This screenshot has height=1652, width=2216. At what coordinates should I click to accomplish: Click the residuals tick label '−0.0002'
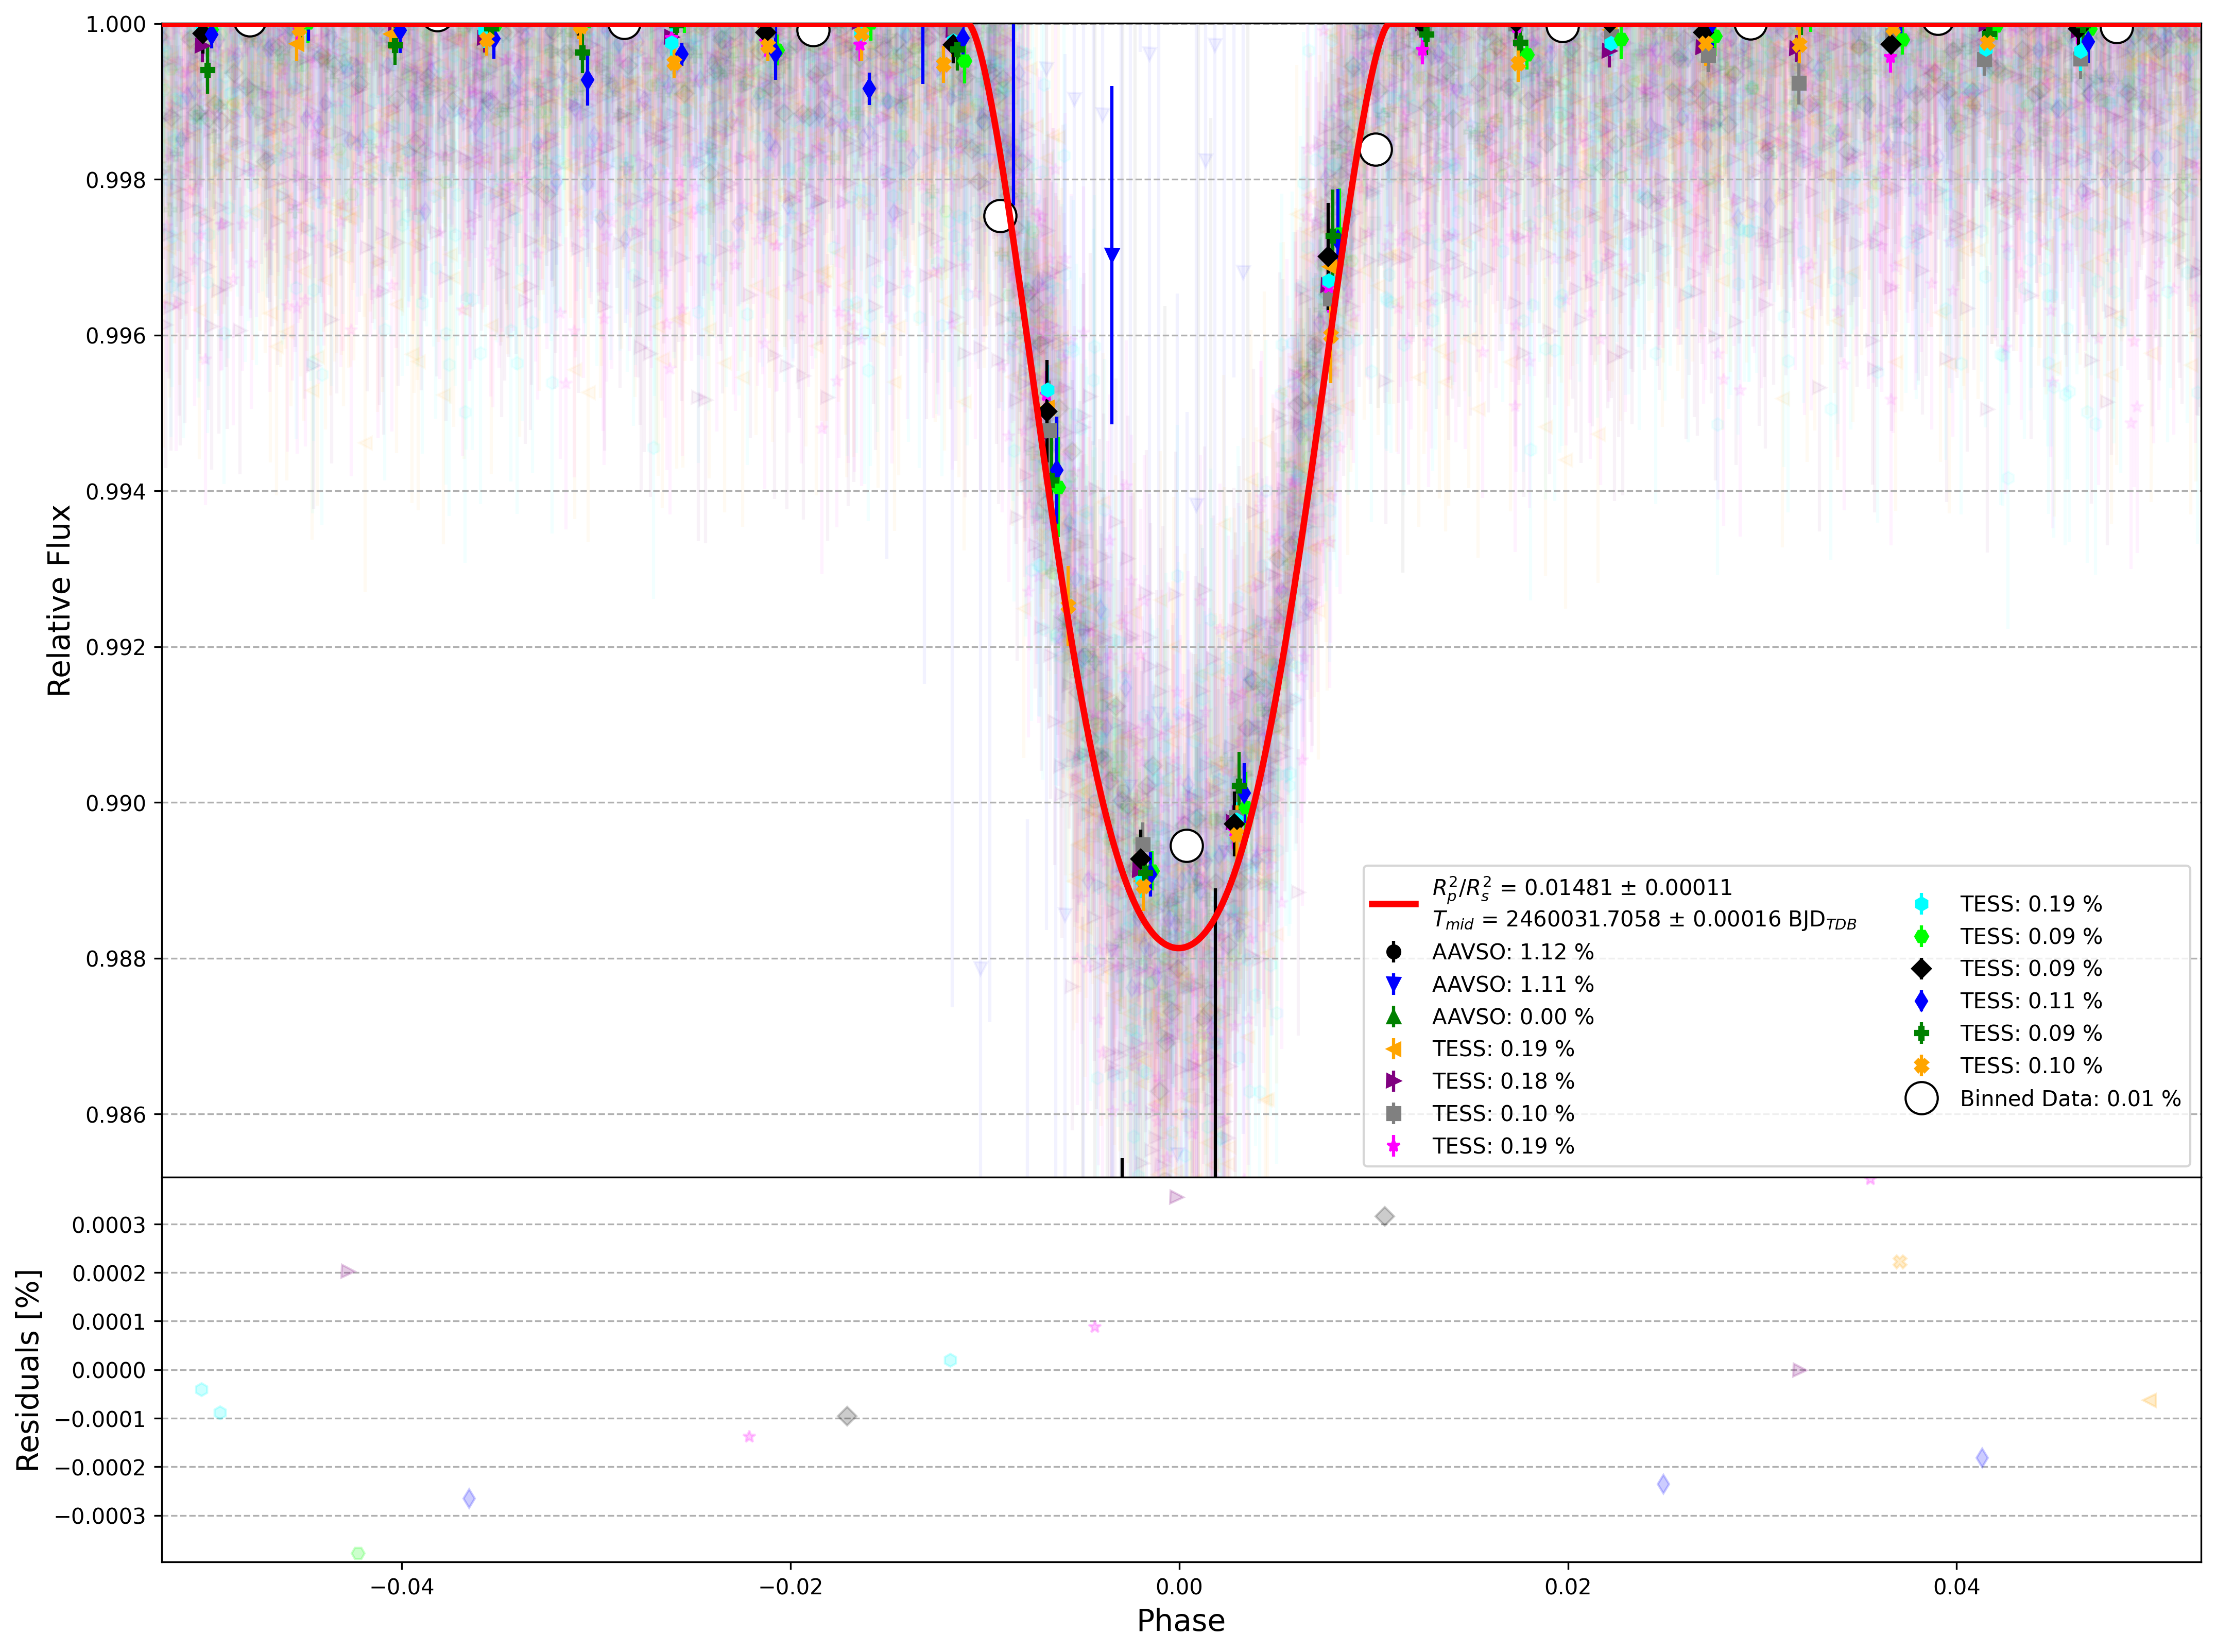pyautogui.click(x=100, y=1468)
